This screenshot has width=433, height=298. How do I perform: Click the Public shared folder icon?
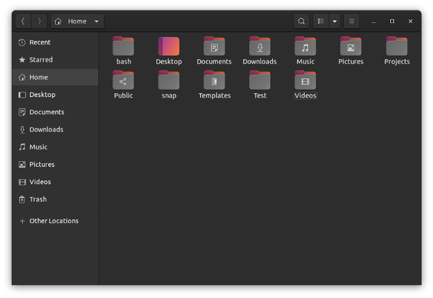pos(123,80)
